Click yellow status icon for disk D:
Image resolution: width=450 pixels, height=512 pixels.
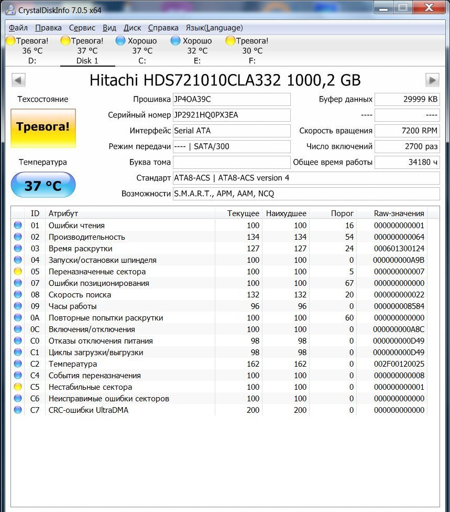11,40
